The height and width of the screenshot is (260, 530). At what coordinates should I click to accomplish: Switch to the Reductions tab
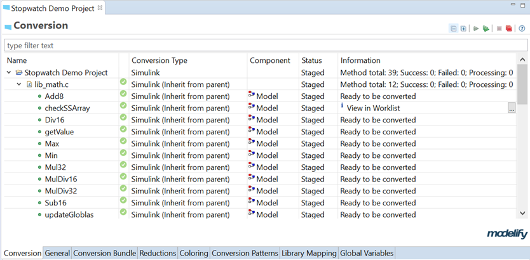coord(158,253)
